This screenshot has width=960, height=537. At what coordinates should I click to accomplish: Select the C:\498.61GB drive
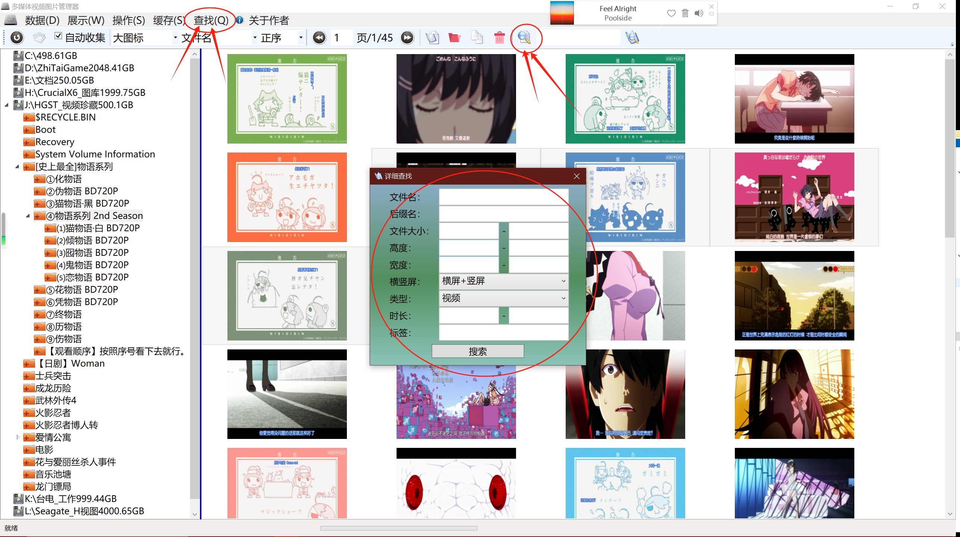[x=51, y=56]
